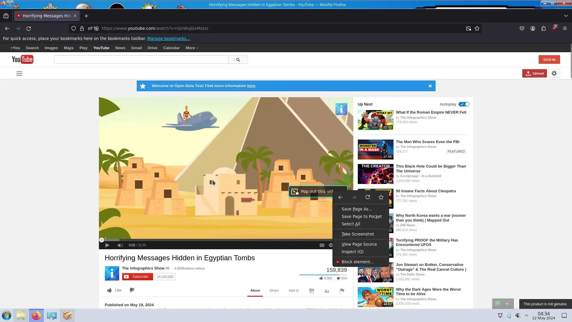This screenshot has width=572, height=322.
Task: Click the play button on video player
Action: 107,245
